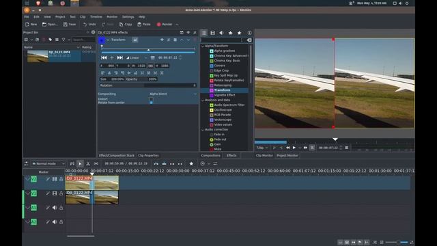This screenshot has height=246, width=437.
Task: Clear the effects search field icon
Action: 249,40
